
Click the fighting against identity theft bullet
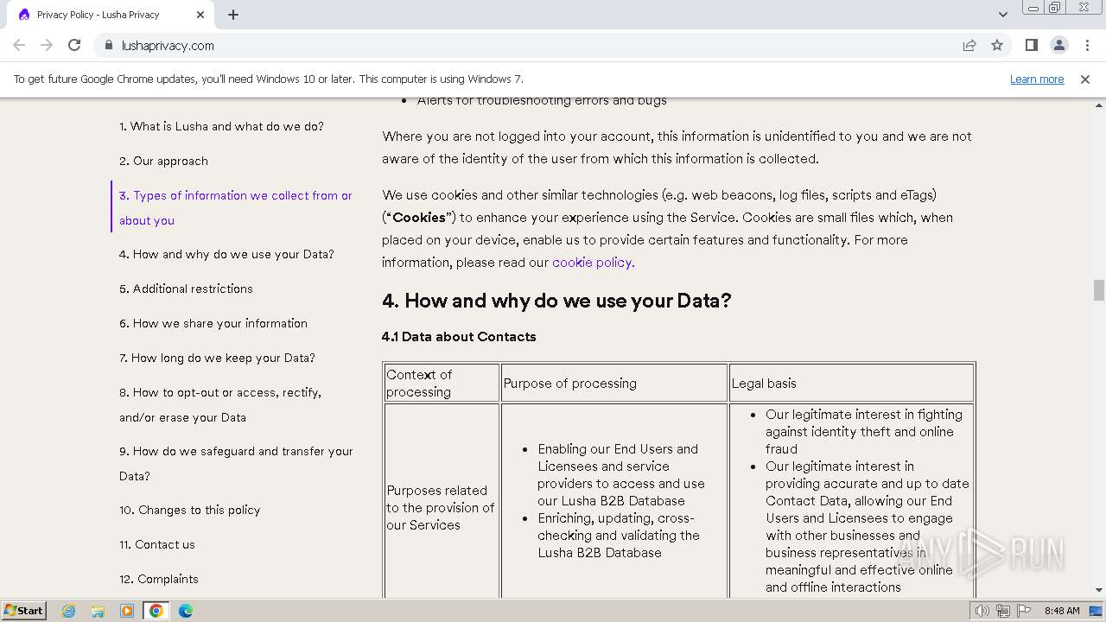pos(864,432)
